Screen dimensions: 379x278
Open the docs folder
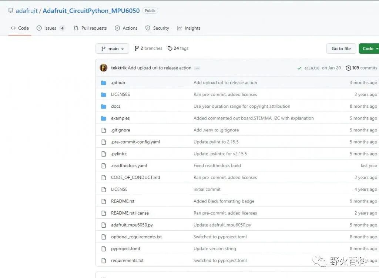click(x=116, y=106)
